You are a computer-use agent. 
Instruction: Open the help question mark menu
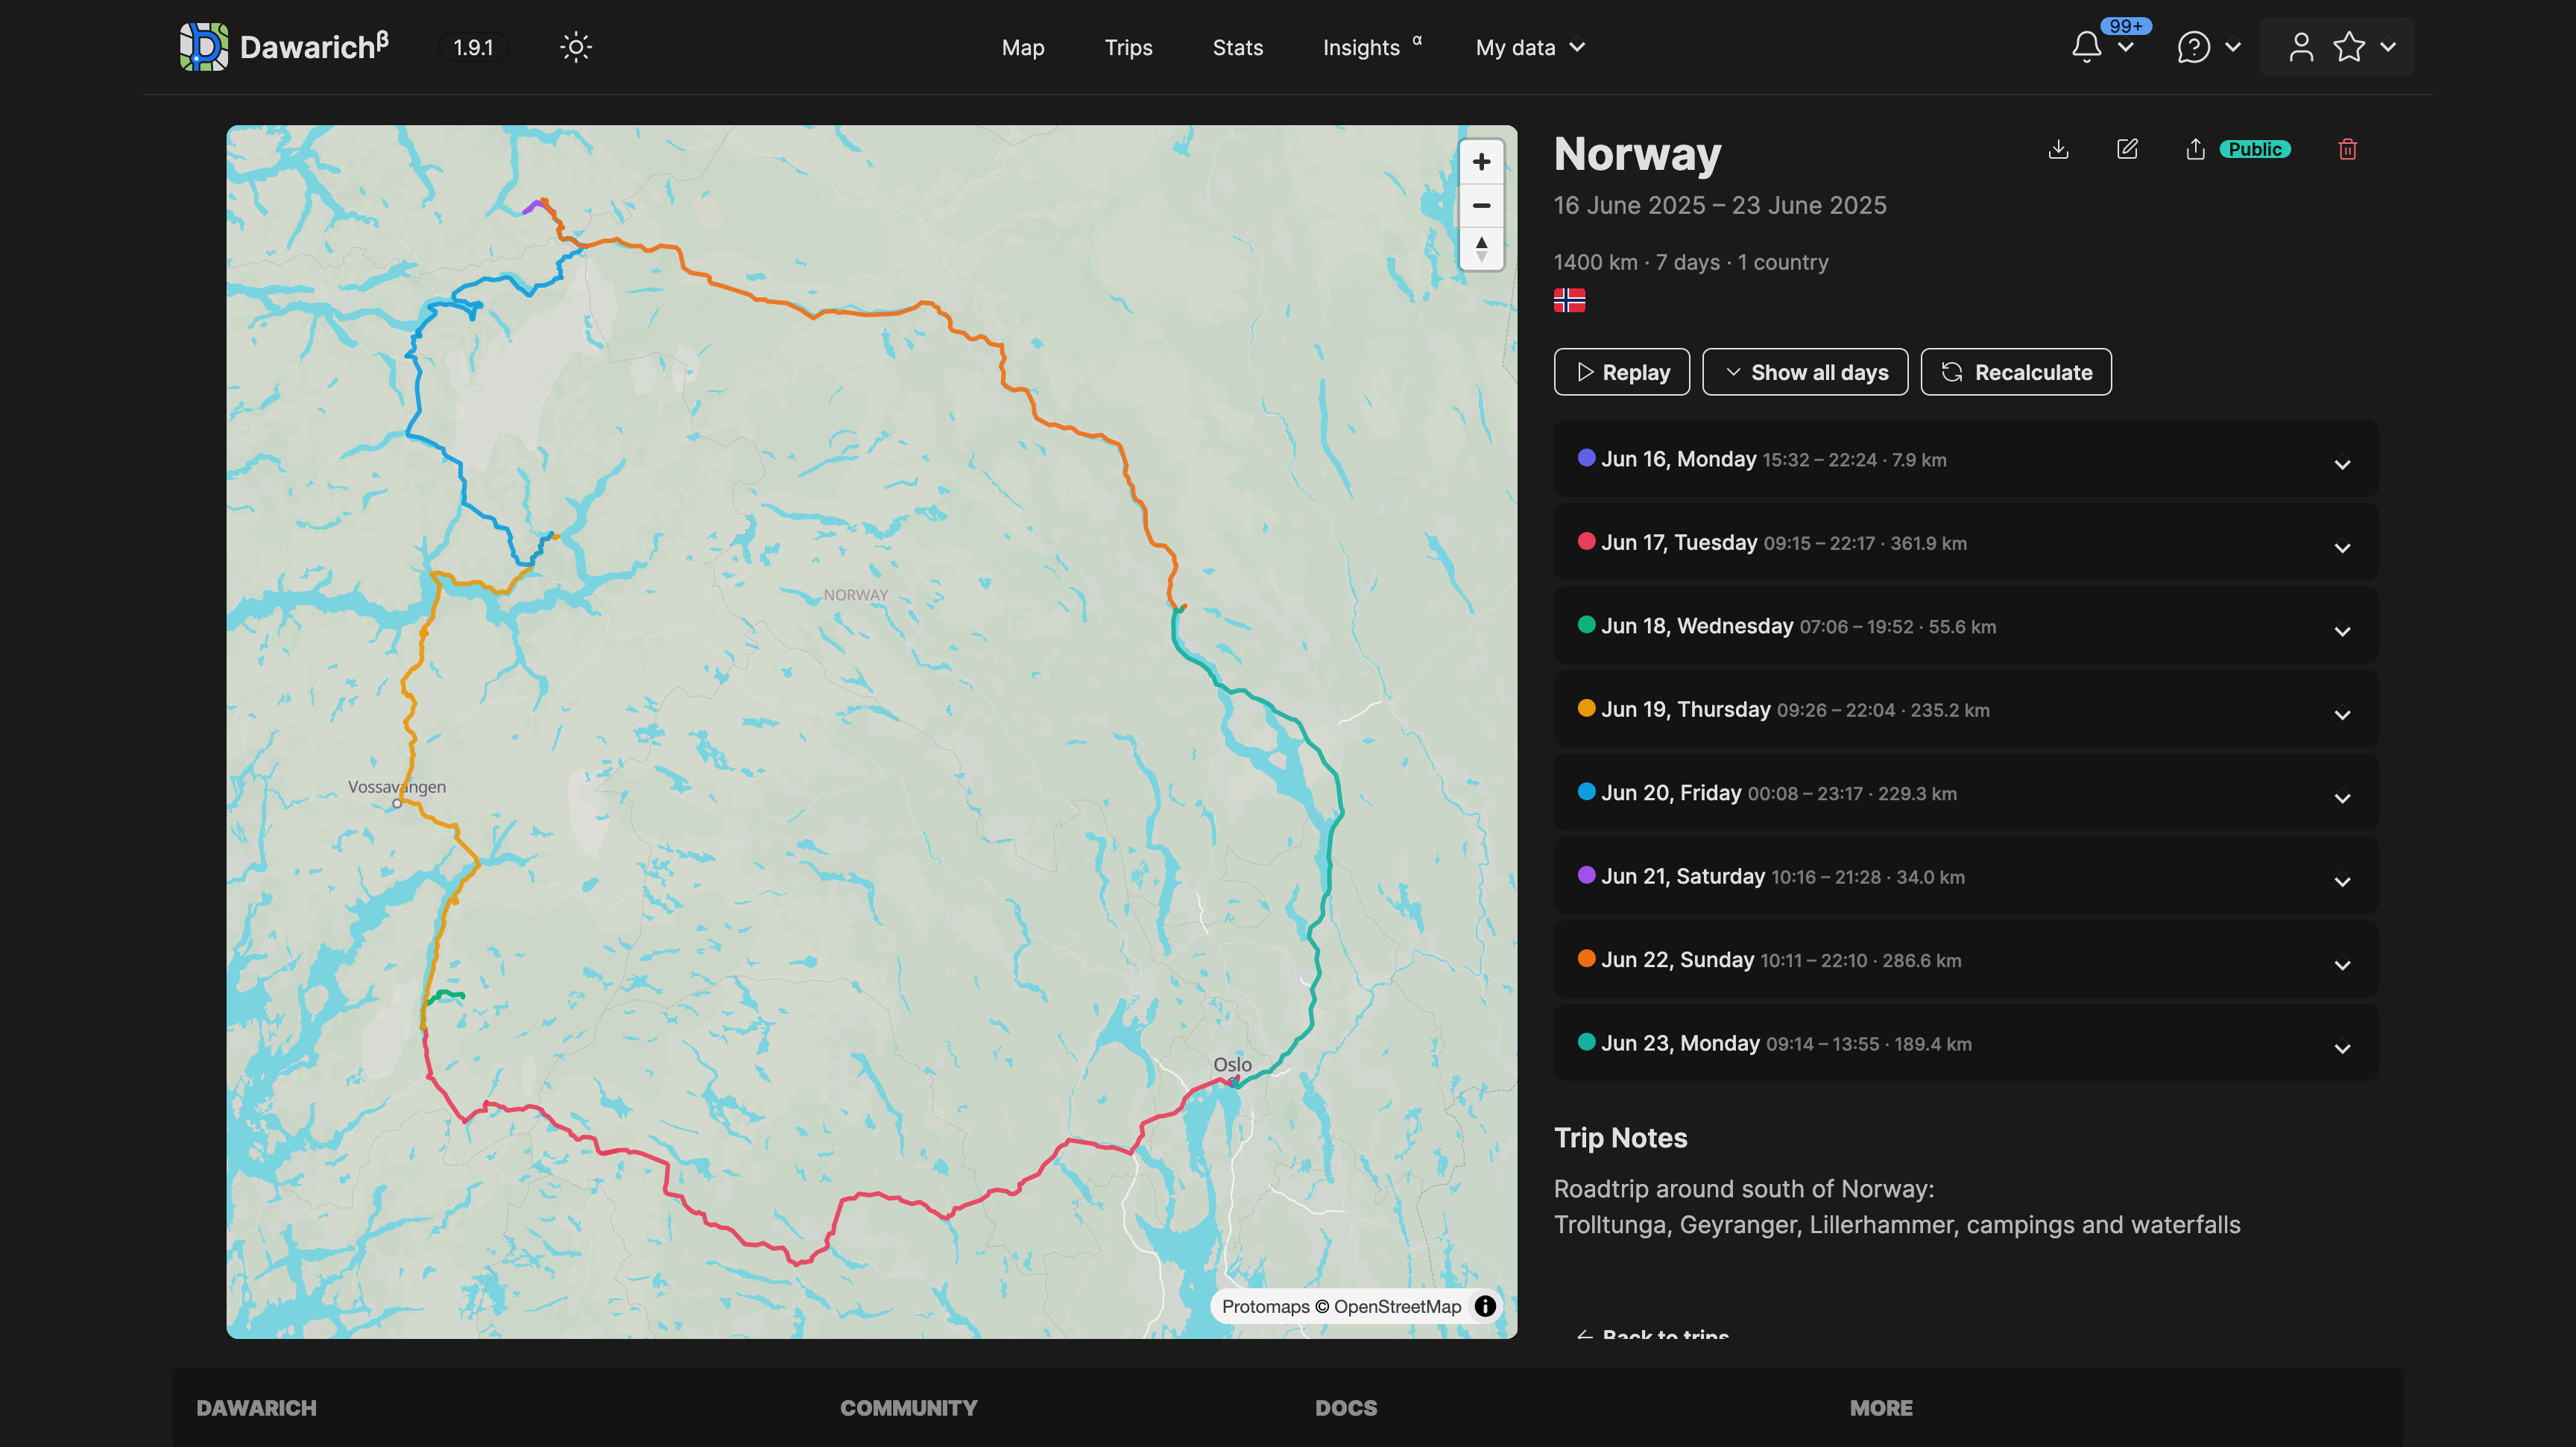pos(2193,47)
